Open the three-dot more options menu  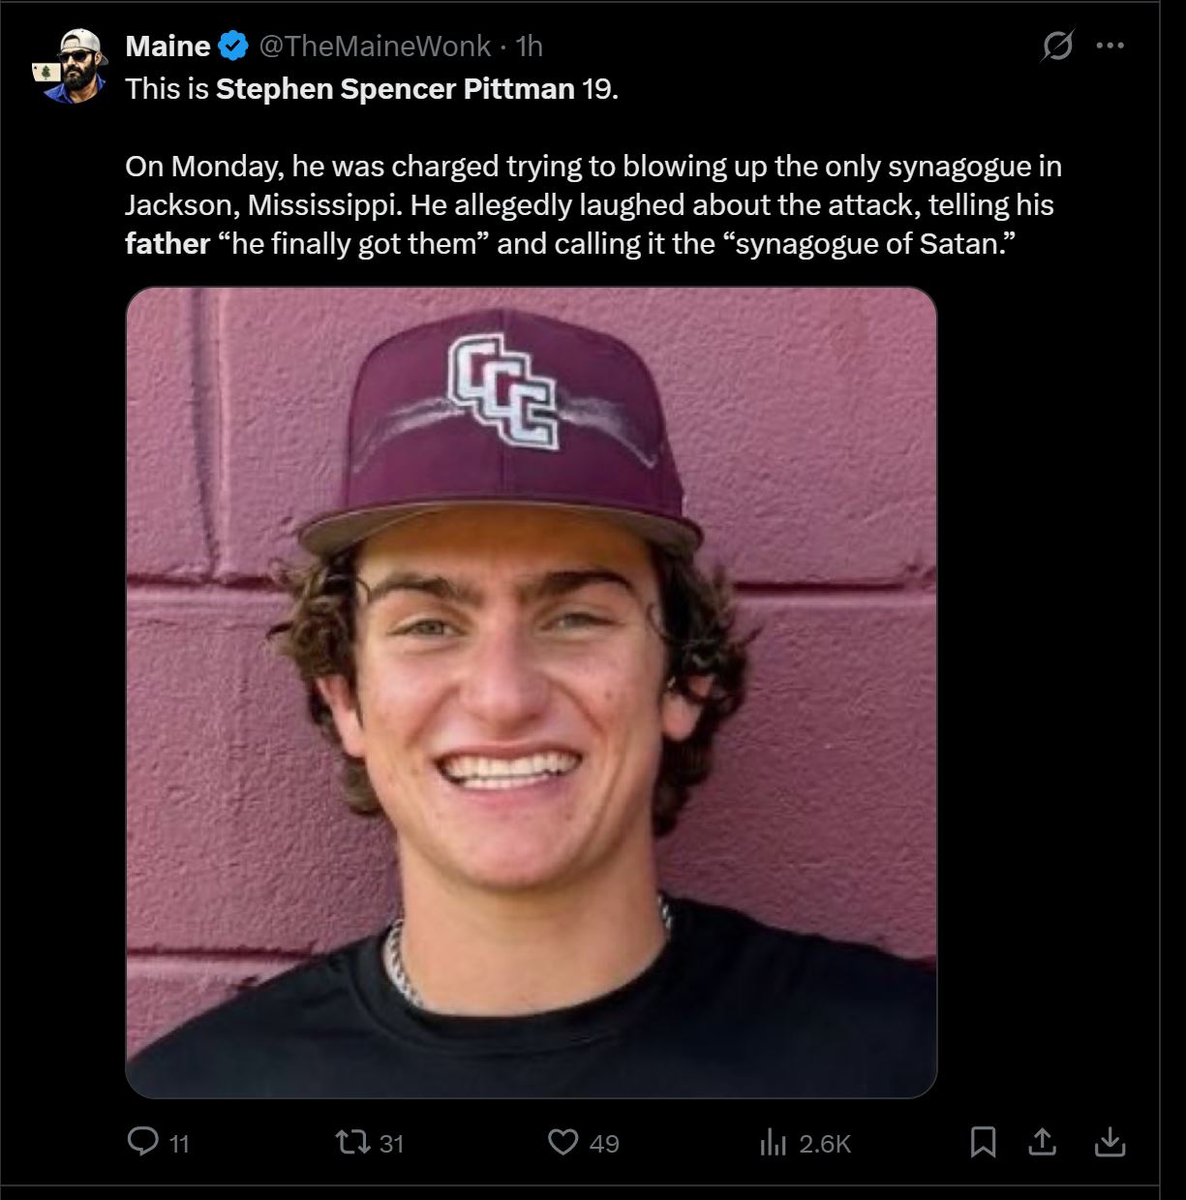[x=1110, y=46]
